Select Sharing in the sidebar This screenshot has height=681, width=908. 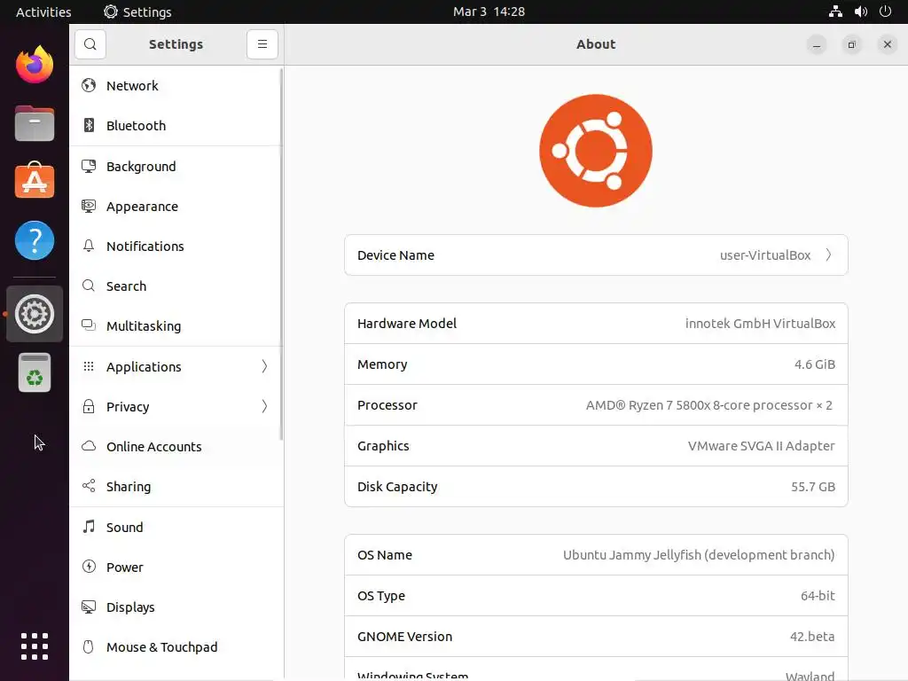point(176,487)
